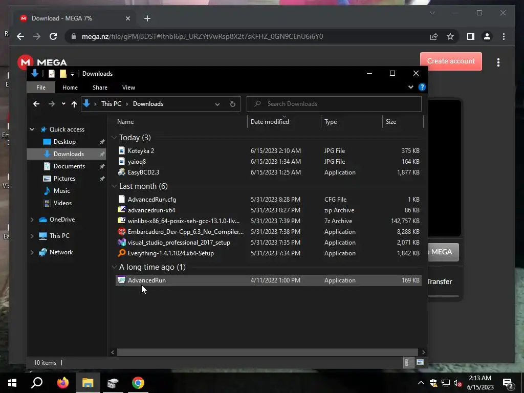Sort files by the Size column
Screen dimensions: 524x393
(x=390, y=122)
